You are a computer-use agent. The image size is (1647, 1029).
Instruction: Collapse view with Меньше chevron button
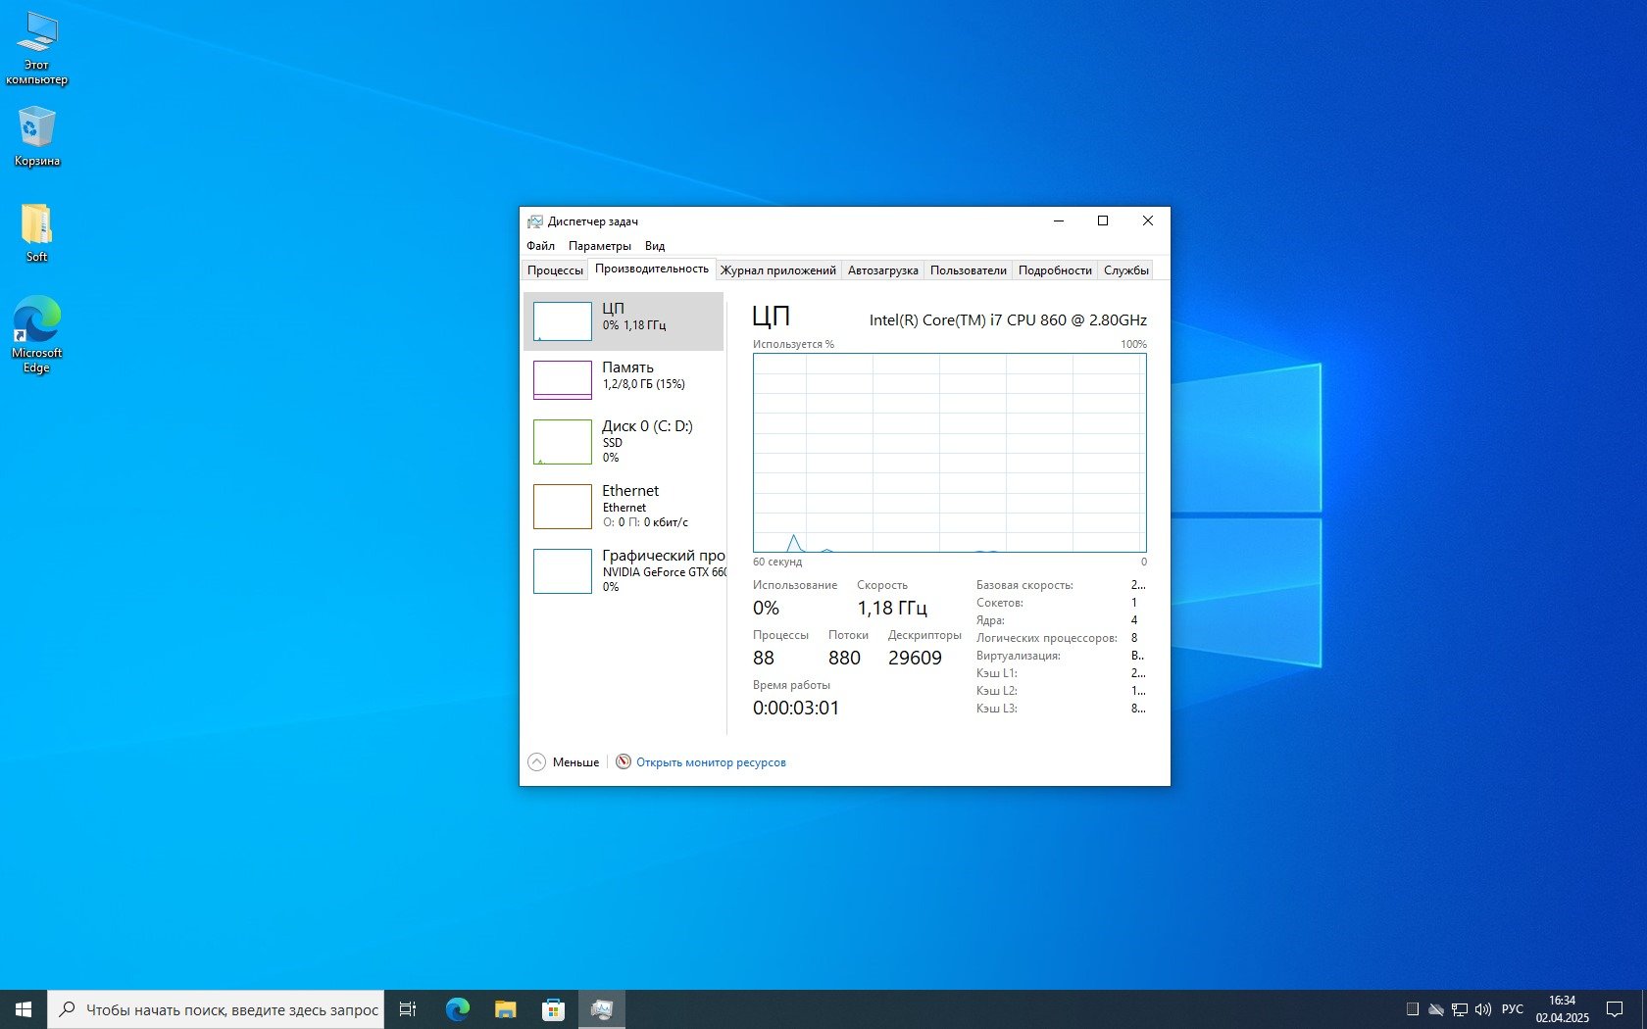[x=537, y=762]
